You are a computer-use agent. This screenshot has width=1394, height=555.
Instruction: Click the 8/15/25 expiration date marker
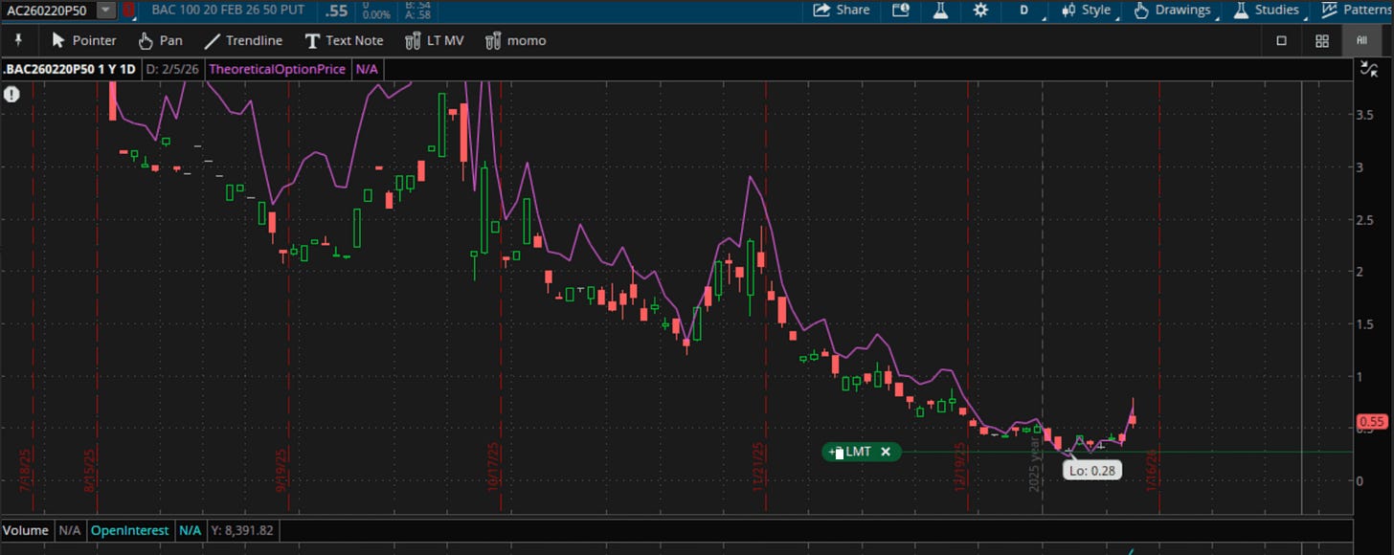click(90, 472)
